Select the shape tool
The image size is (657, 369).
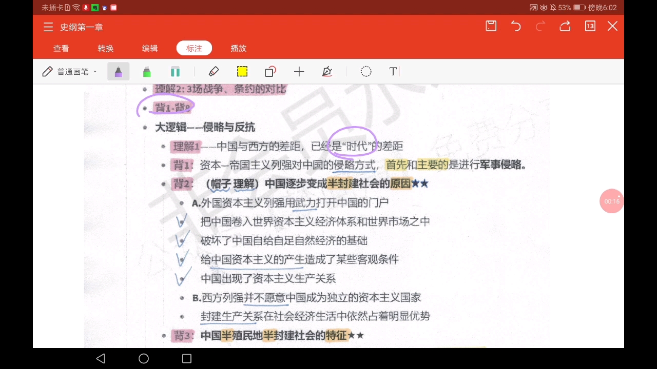coord(270,72)
